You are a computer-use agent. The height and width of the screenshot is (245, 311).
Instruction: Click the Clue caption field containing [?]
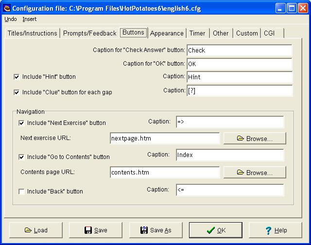click(x=240, y=91)
